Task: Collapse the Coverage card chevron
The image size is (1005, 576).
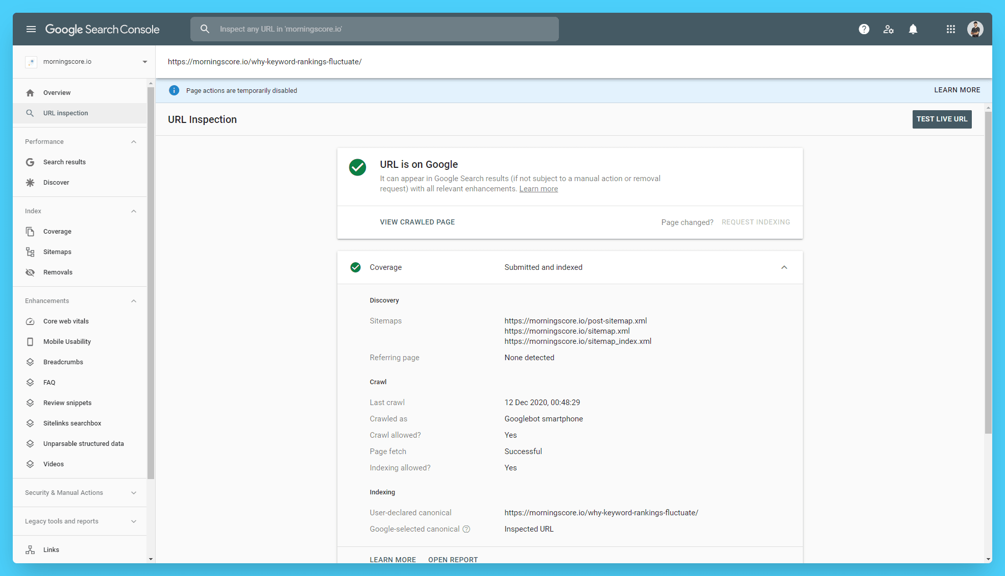Action: 784,267
